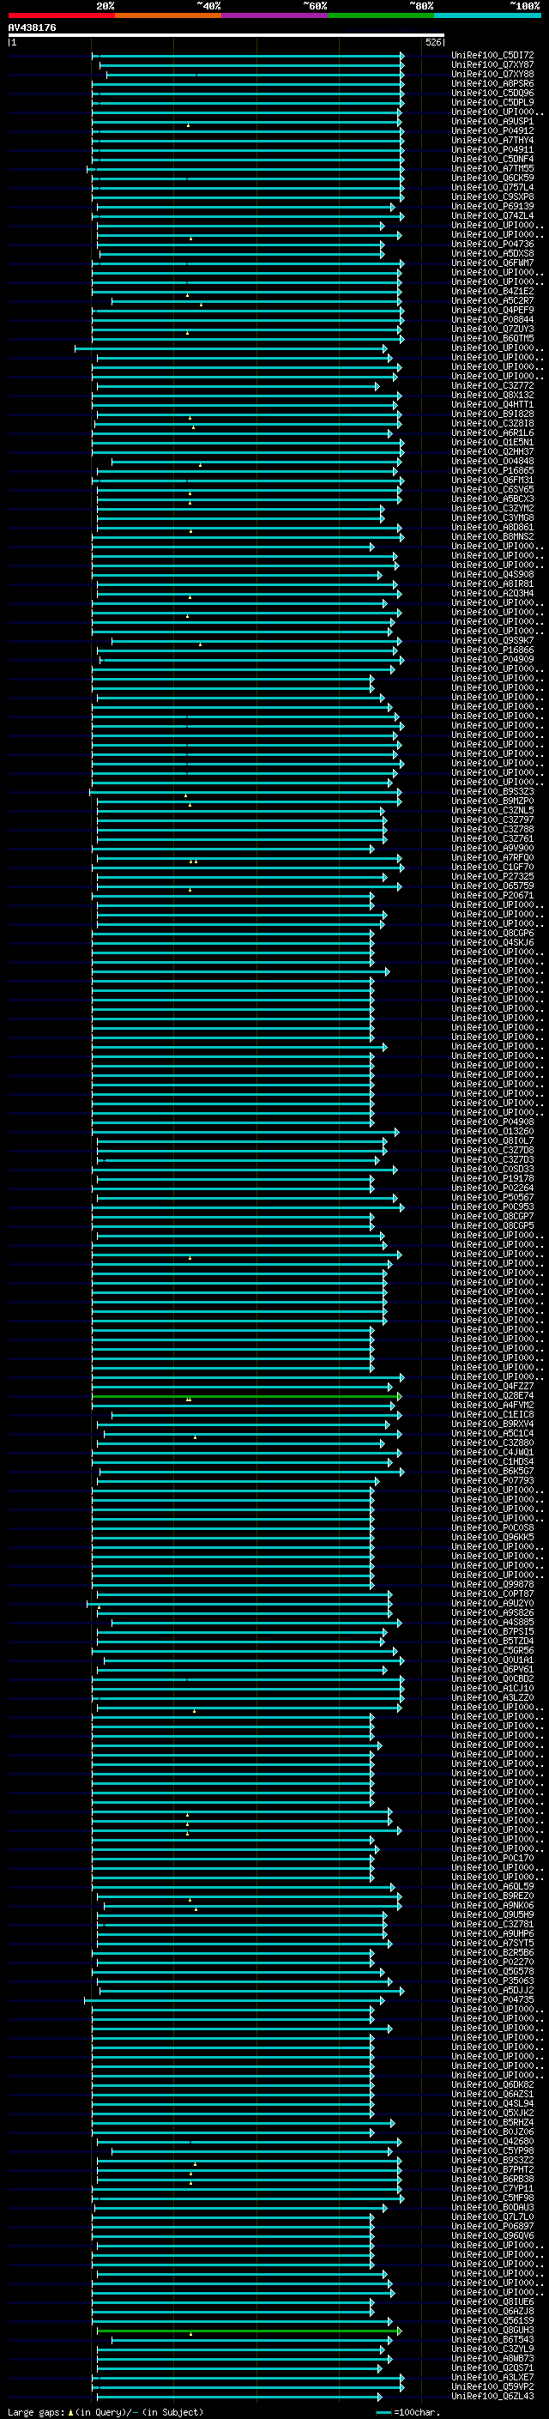Click the orange ~40% identity color segment
The width and height of the screenshot is (549, 2419).
168,15
